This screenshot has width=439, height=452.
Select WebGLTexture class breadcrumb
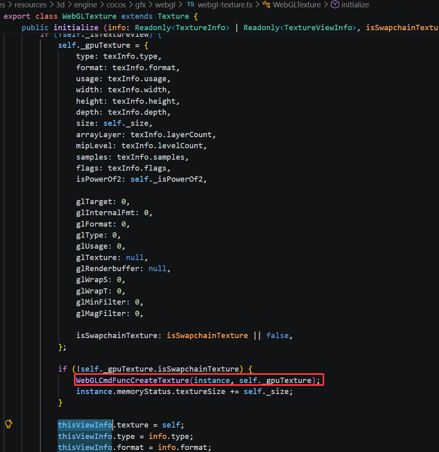(297, 5)
